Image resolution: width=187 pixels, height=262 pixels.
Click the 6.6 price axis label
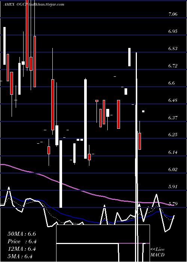click(172, 83)
